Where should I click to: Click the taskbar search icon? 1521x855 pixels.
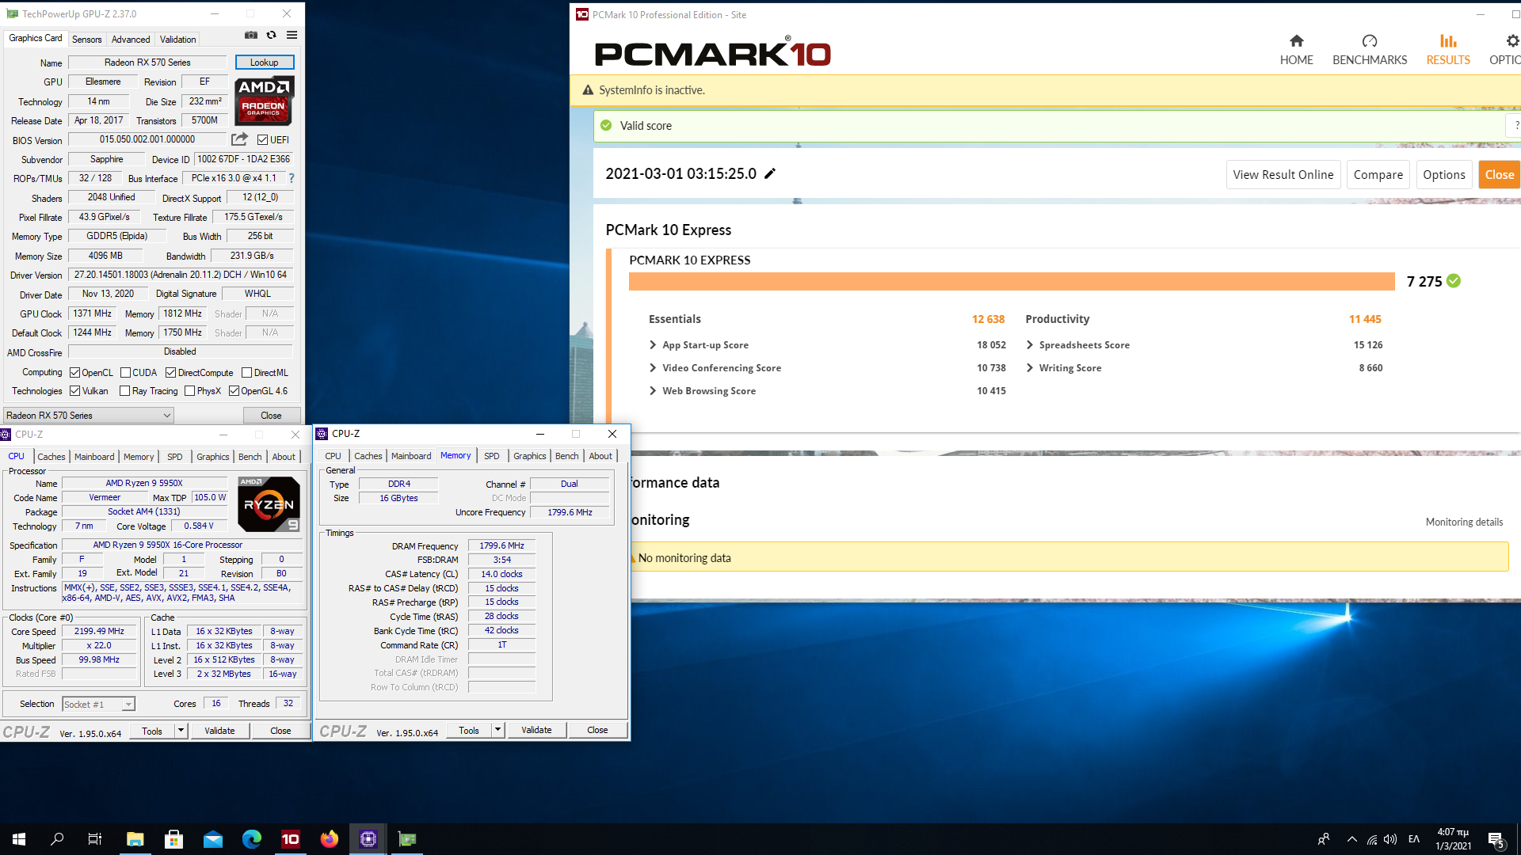[x=57, y=839]
